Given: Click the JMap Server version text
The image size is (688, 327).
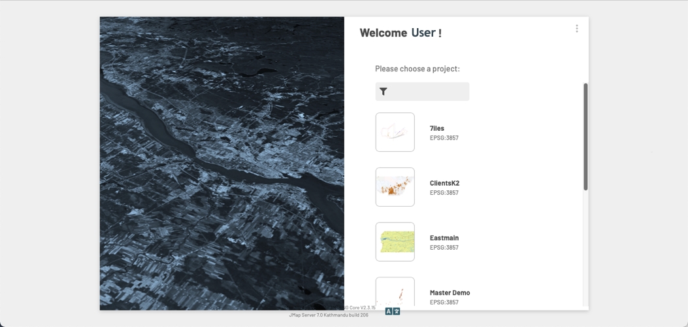Looking at the screenshot, I should 329,315.
